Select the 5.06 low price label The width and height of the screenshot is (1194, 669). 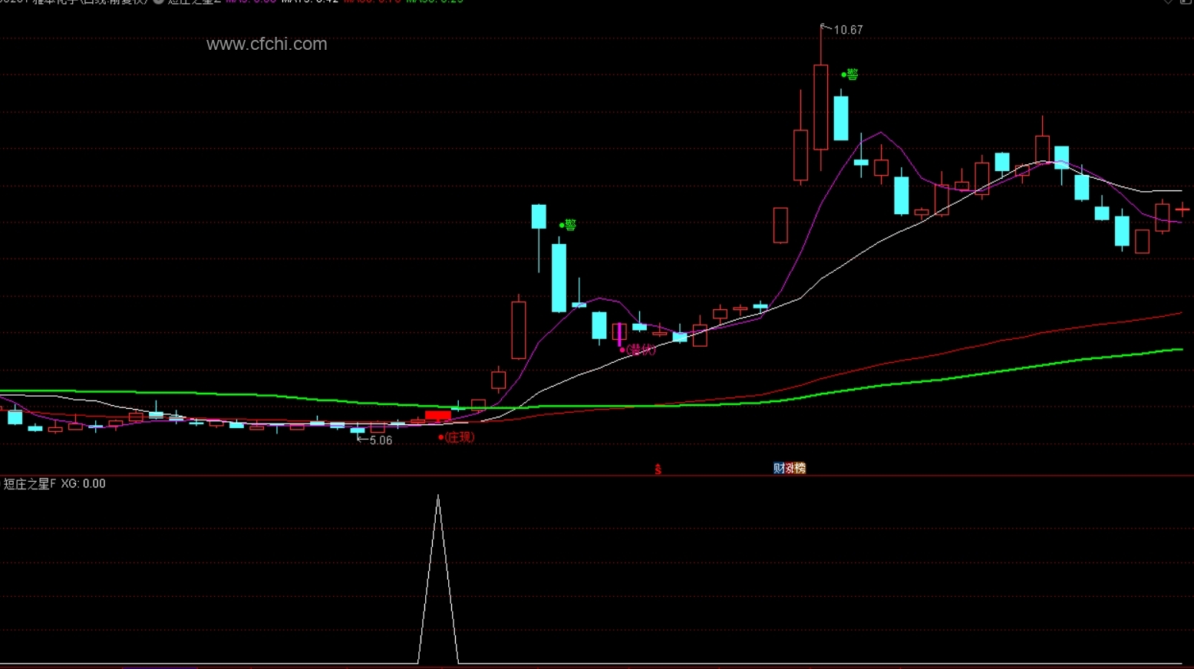click(x=381, y=440)
